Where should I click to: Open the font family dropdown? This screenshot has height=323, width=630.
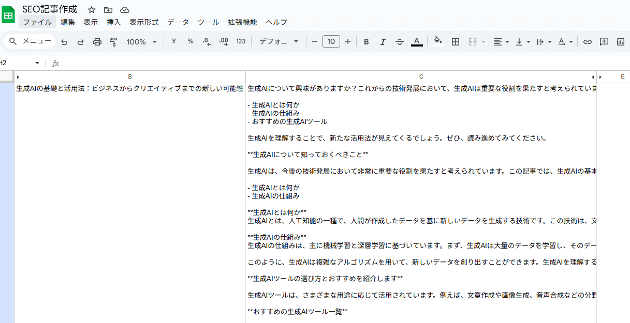[x=279, y=42]
